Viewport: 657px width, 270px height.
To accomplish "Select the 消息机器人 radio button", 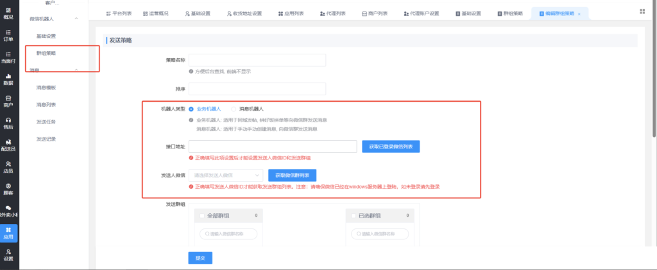I will point(234,109).
